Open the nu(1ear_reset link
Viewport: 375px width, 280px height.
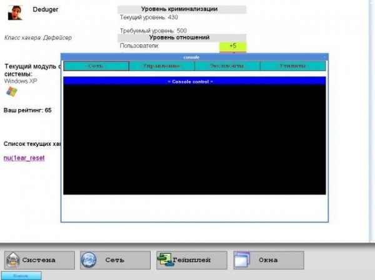click(x=24, y=158)
